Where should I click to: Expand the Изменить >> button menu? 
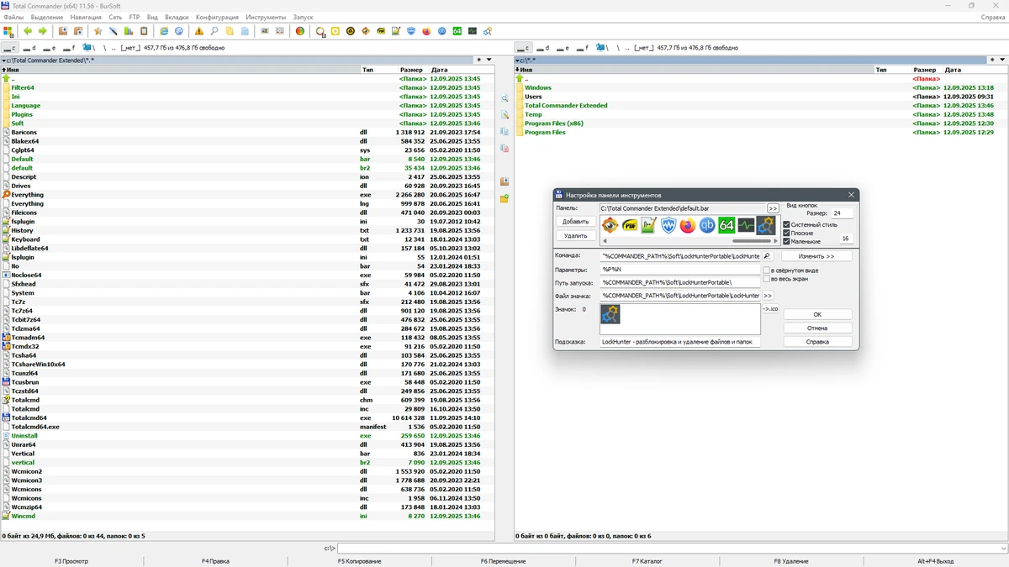pyautogui.click(x=816, y=256)
